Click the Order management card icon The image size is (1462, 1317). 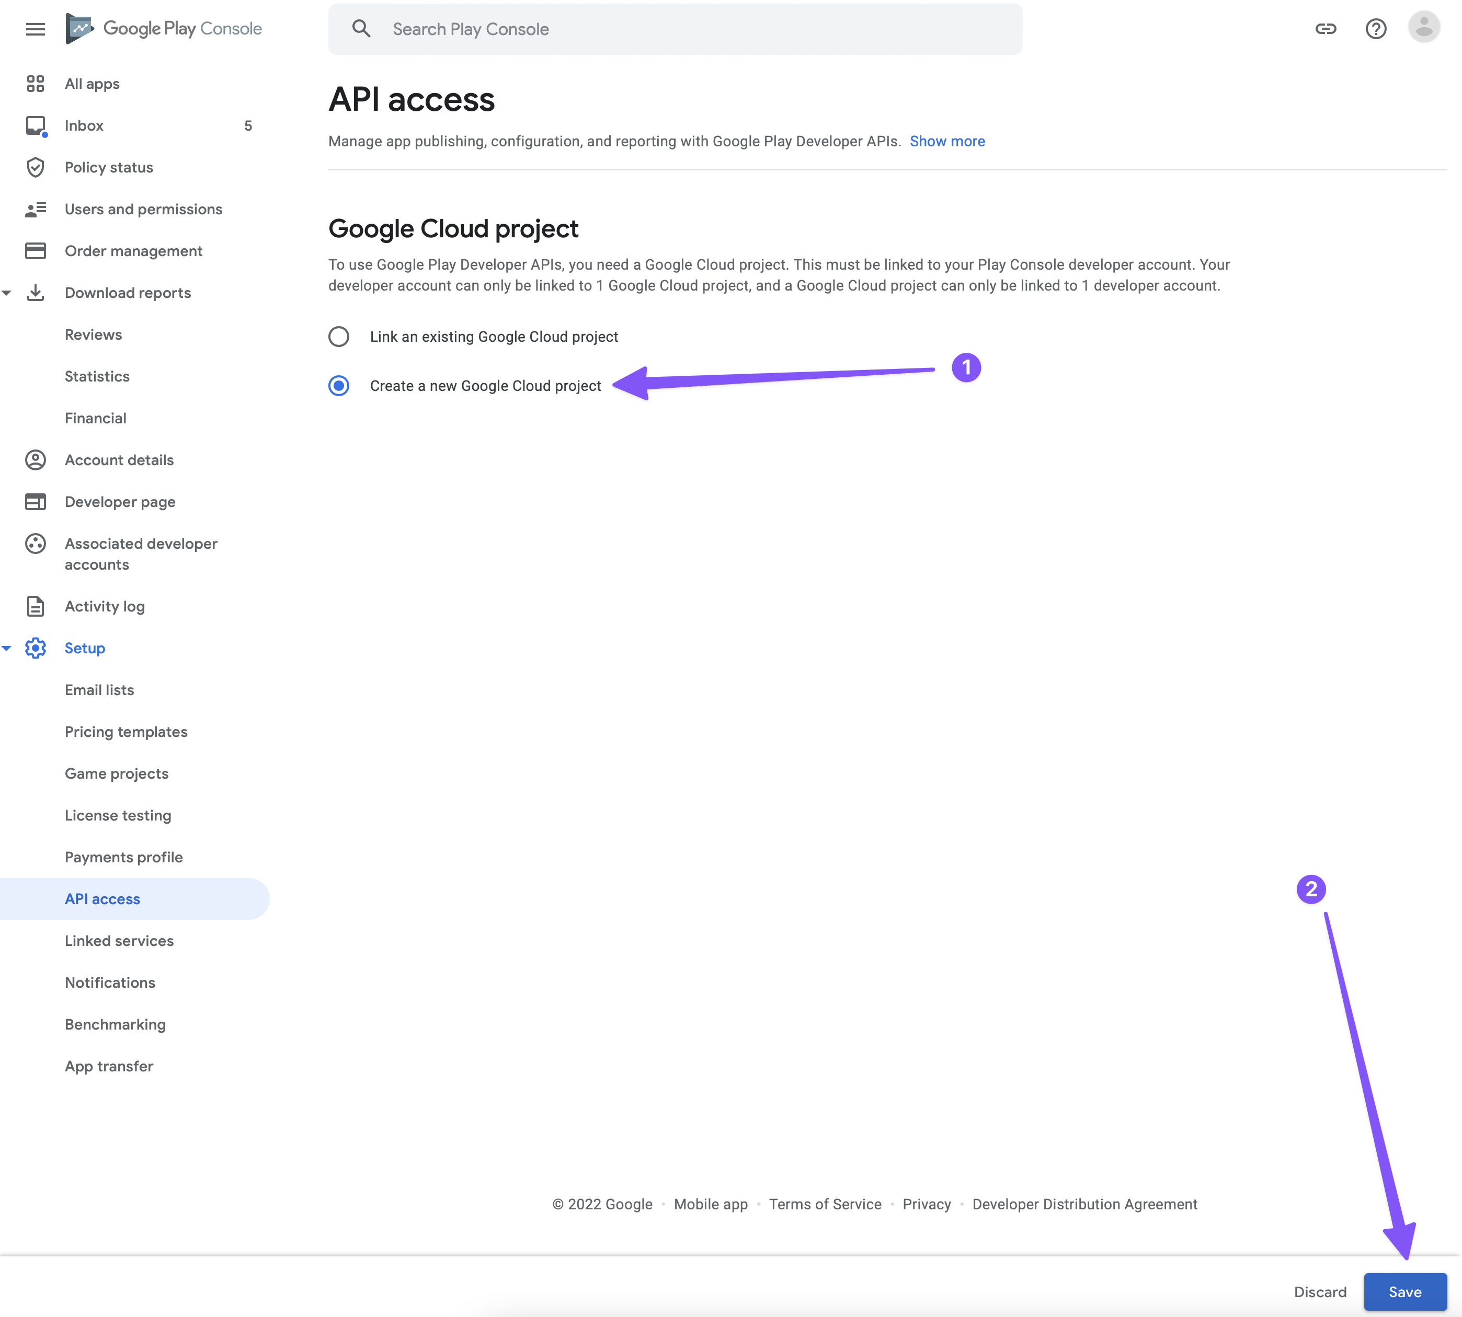pyautogui.click(x=35, y=251)
